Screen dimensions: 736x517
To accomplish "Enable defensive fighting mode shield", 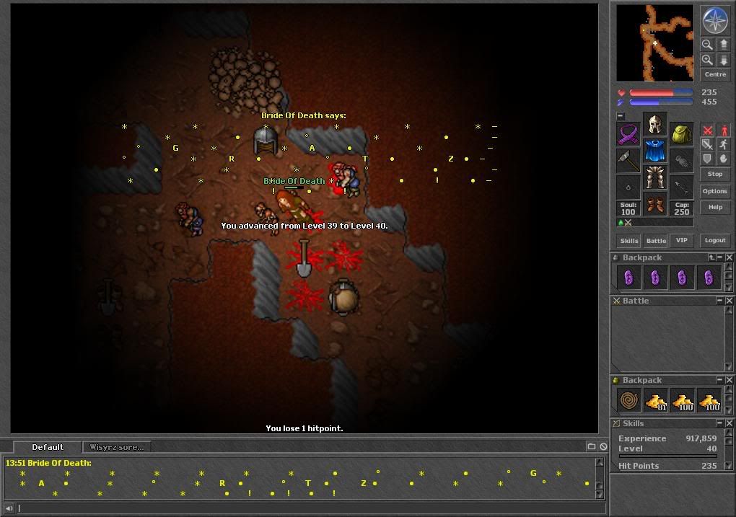I will (x=707, y=159).
